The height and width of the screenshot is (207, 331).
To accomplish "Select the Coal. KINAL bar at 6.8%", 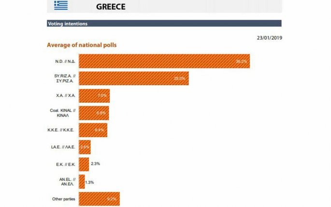I will click(93, 113).
